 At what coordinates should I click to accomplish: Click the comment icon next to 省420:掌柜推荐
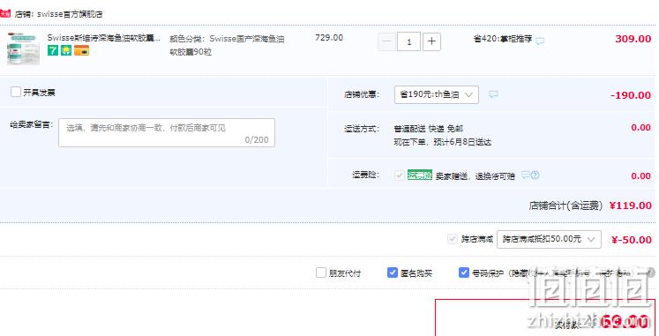click(x=540, y=41)
